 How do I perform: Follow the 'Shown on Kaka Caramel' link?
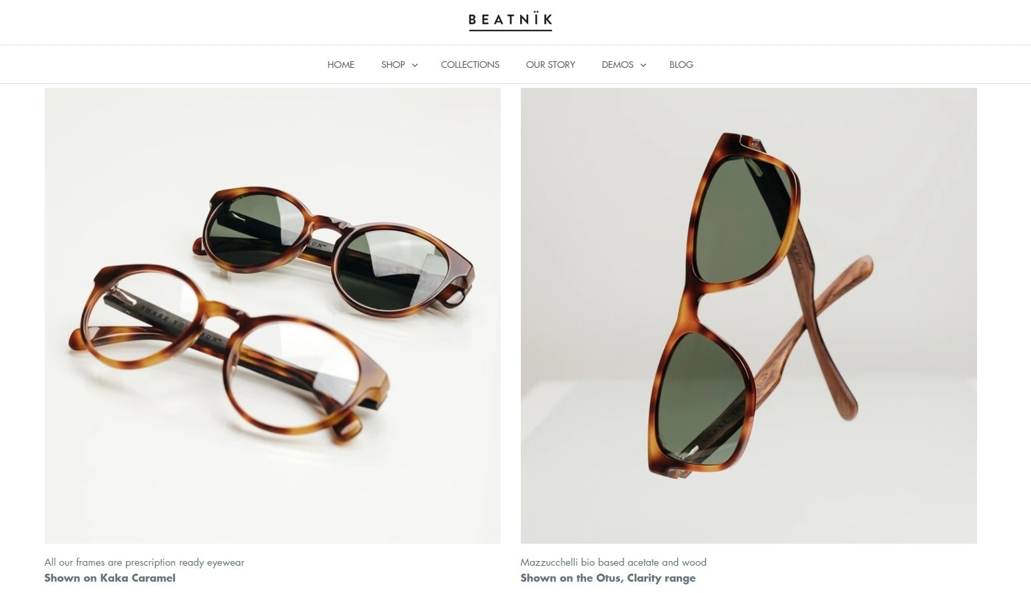coord(110,578)
